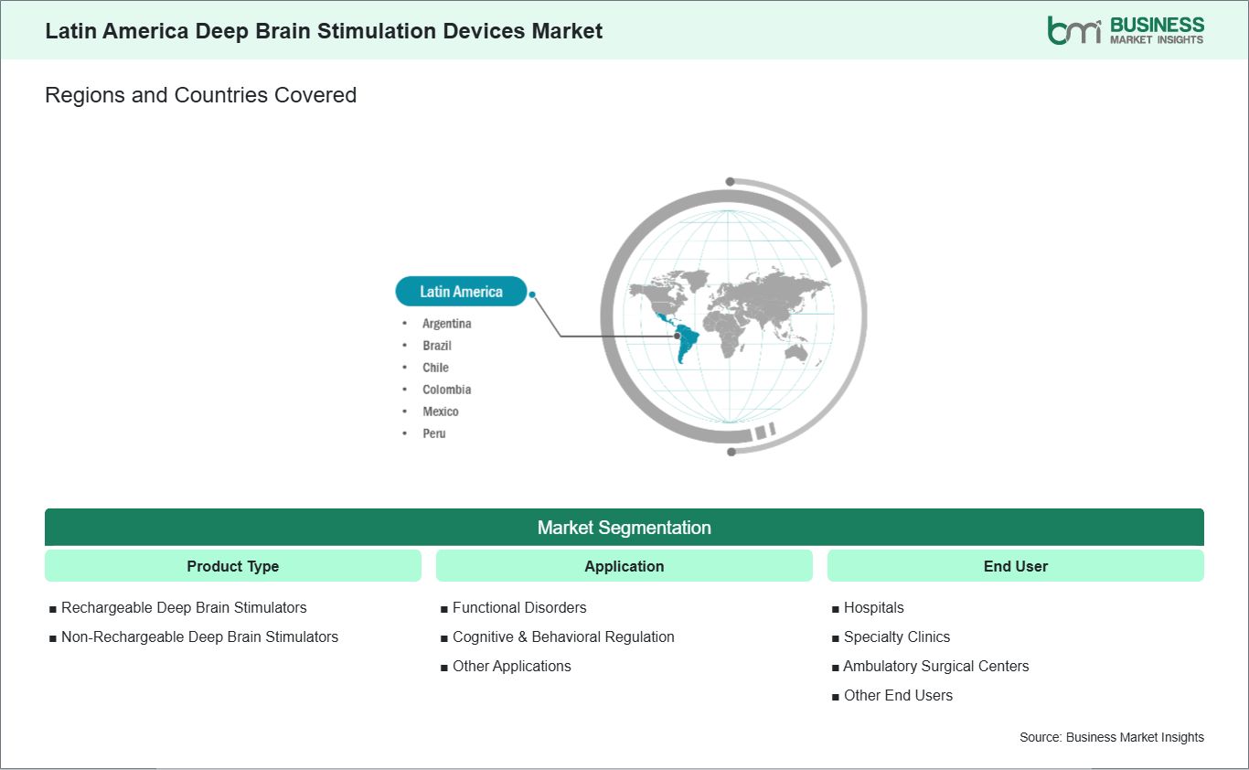Open the End User segment header
This screenshot has height=770, width=1249.
click(1016, 566)
